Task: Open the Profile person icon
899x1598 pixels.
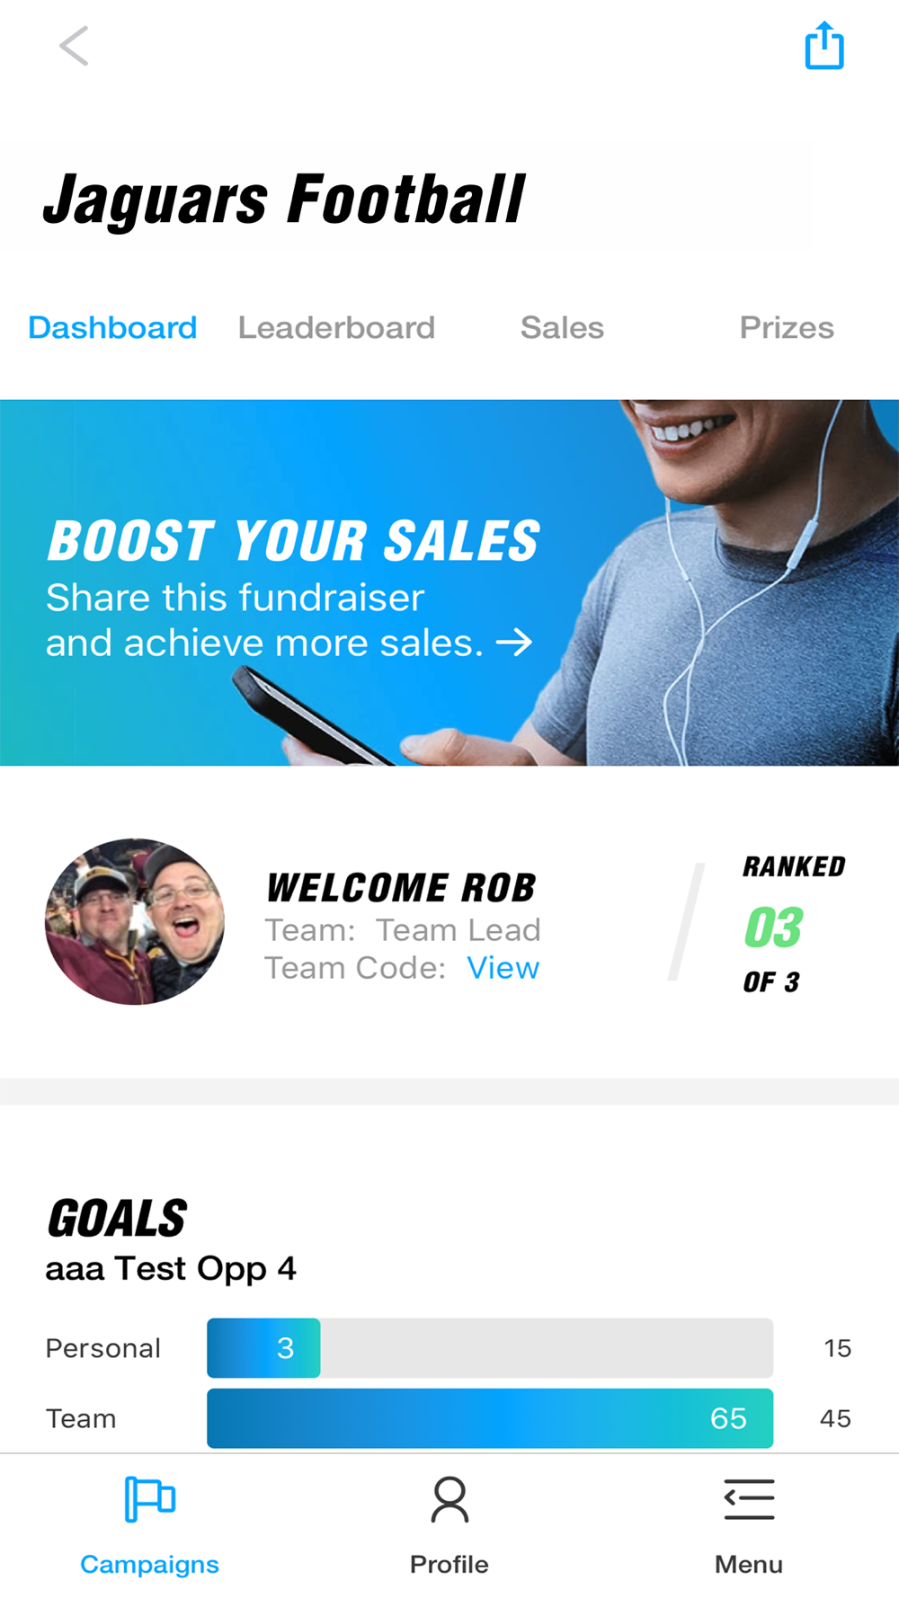Action: pos(449,1499)
